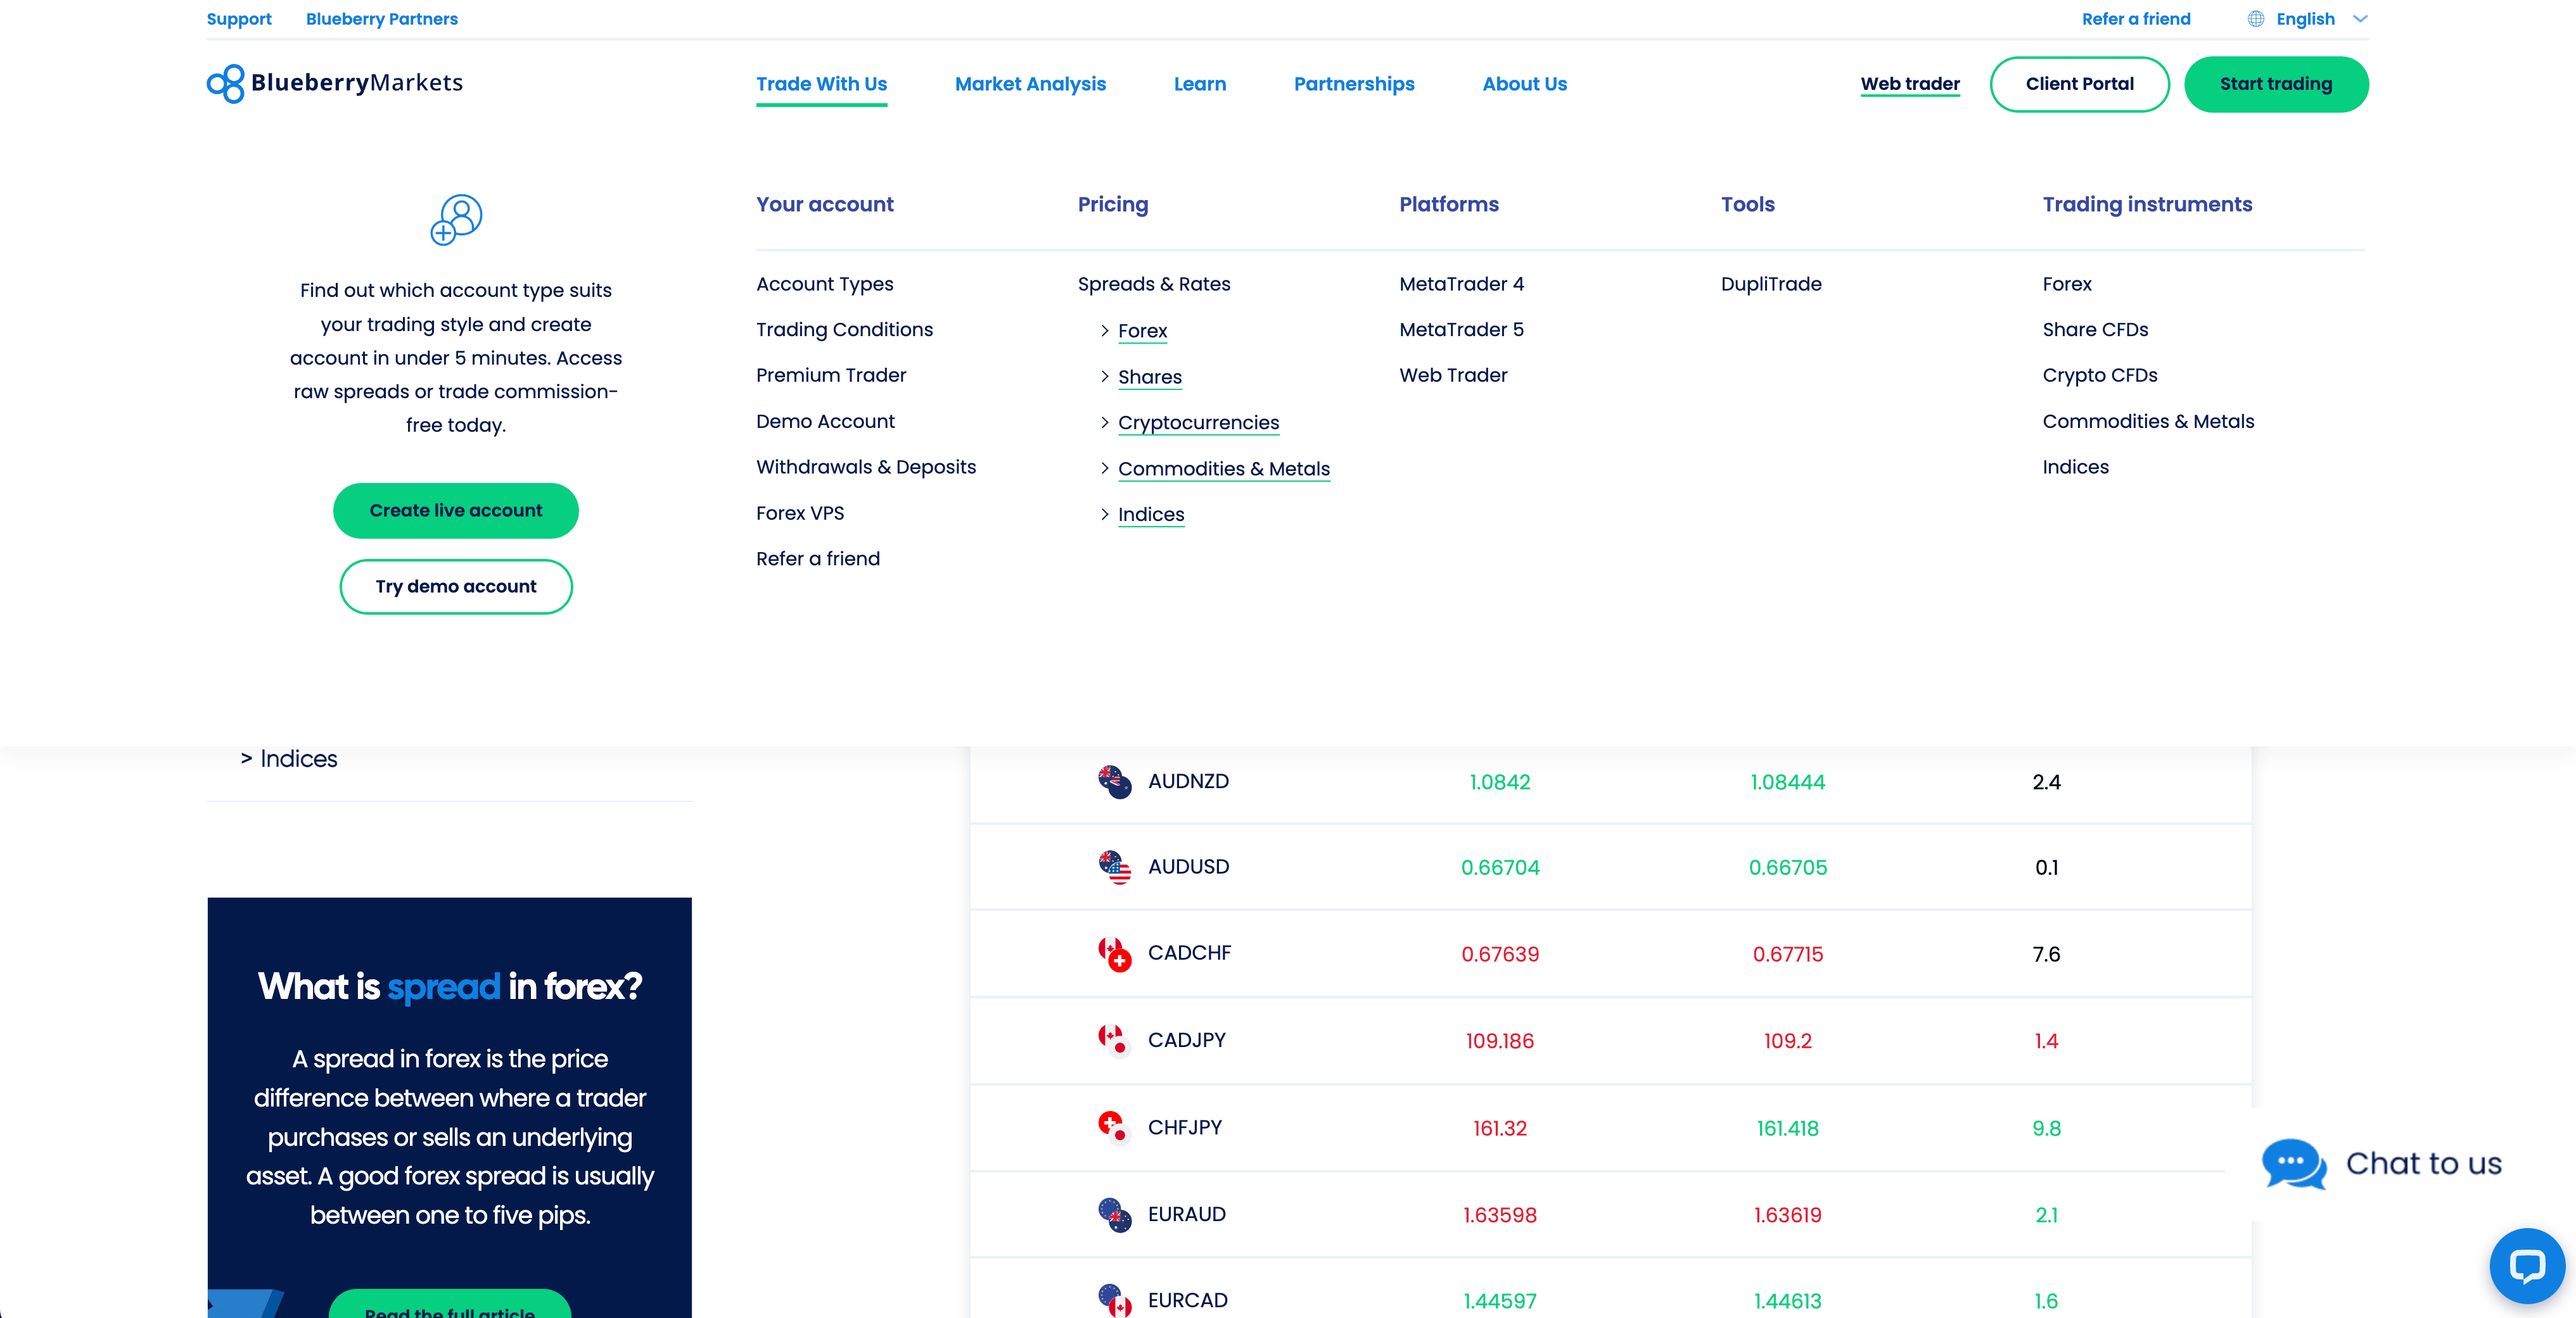Screen dimensions: 2576x1318
Task: Open the Support link
Action: (x=239, y=19)
